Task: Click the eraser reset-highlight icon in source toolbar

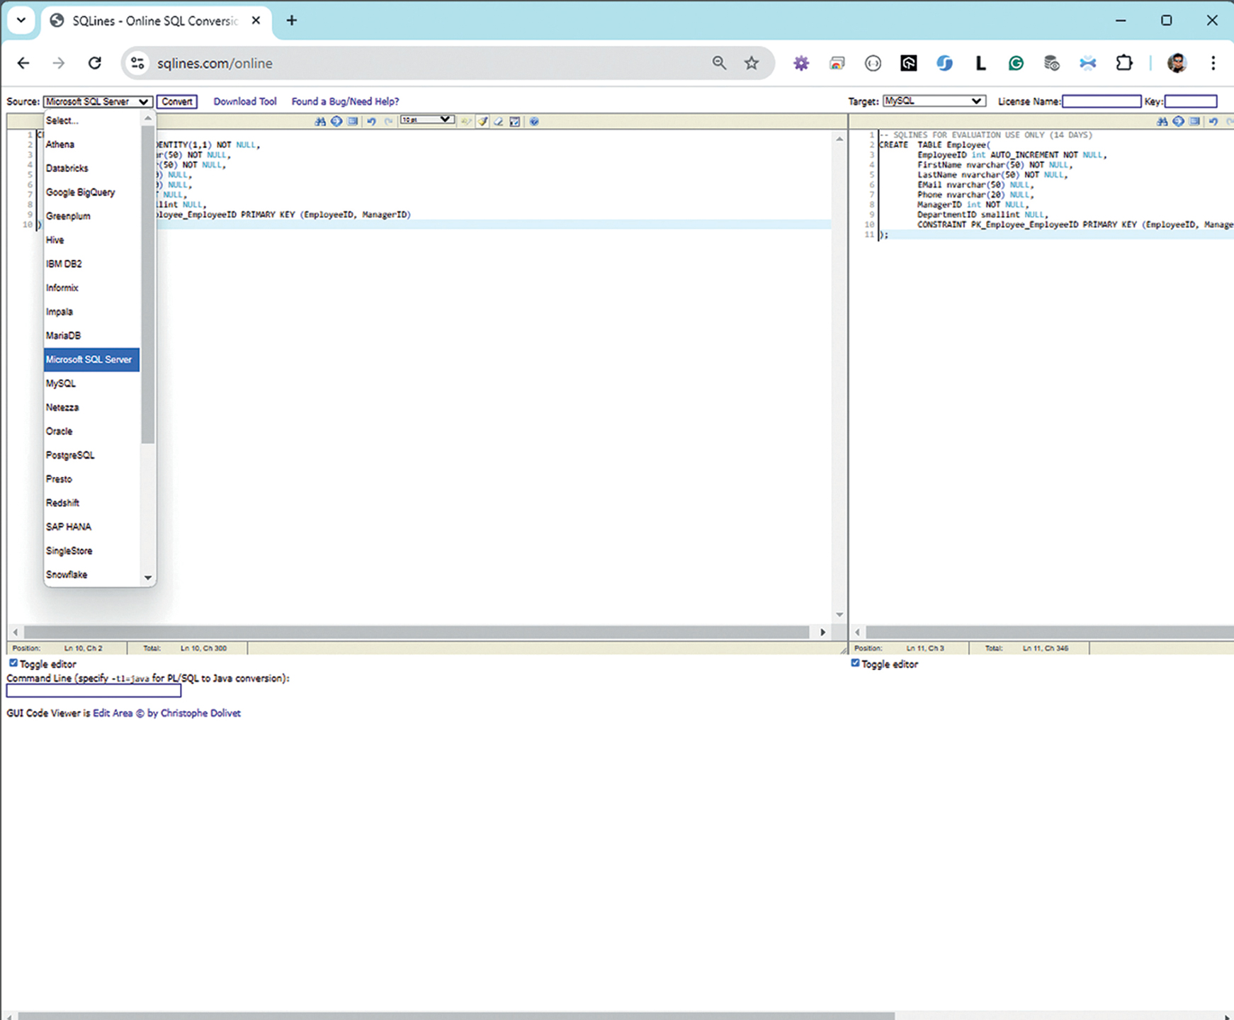Action: [499, 121]
